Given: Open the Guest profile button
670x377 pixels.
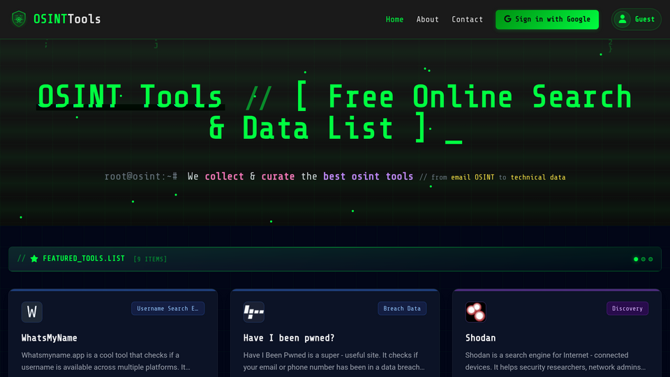Looking at the screenshot, I should [636, 20].
